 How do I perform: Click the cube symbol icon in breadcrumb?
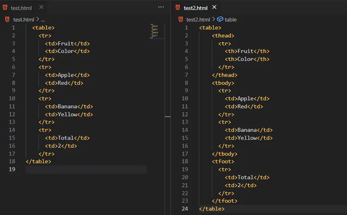pos(220,19)
